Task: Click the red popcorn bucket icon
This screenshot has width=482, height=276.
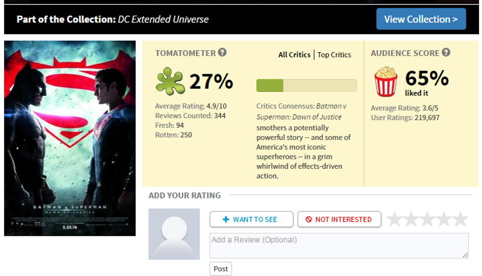Action: (386, 82)
